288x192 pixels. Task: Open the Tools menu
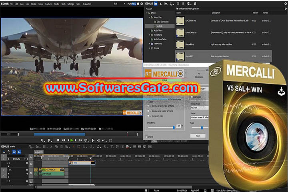click(x=63, y=4)
